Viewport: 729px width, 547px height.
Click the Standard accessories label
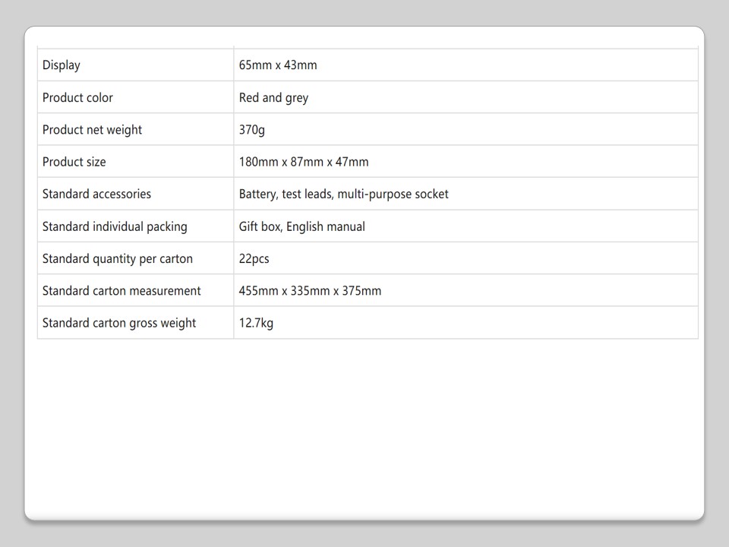[x=96, y=194]
